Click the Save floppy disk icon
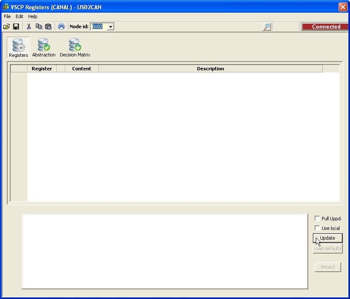The image size is (350, 299). click(16, 27)
